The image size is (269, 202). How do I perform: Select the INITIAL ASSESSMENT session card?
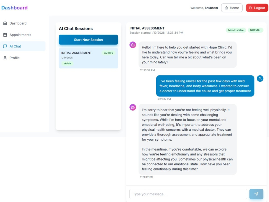88,58
